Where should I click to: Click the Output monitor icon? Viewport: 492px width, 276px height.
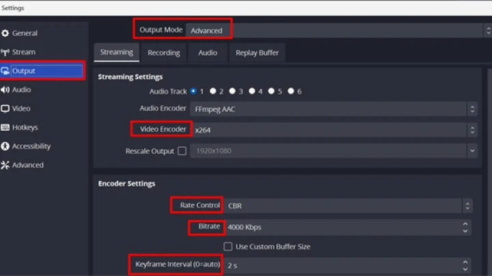pos(5,71)
